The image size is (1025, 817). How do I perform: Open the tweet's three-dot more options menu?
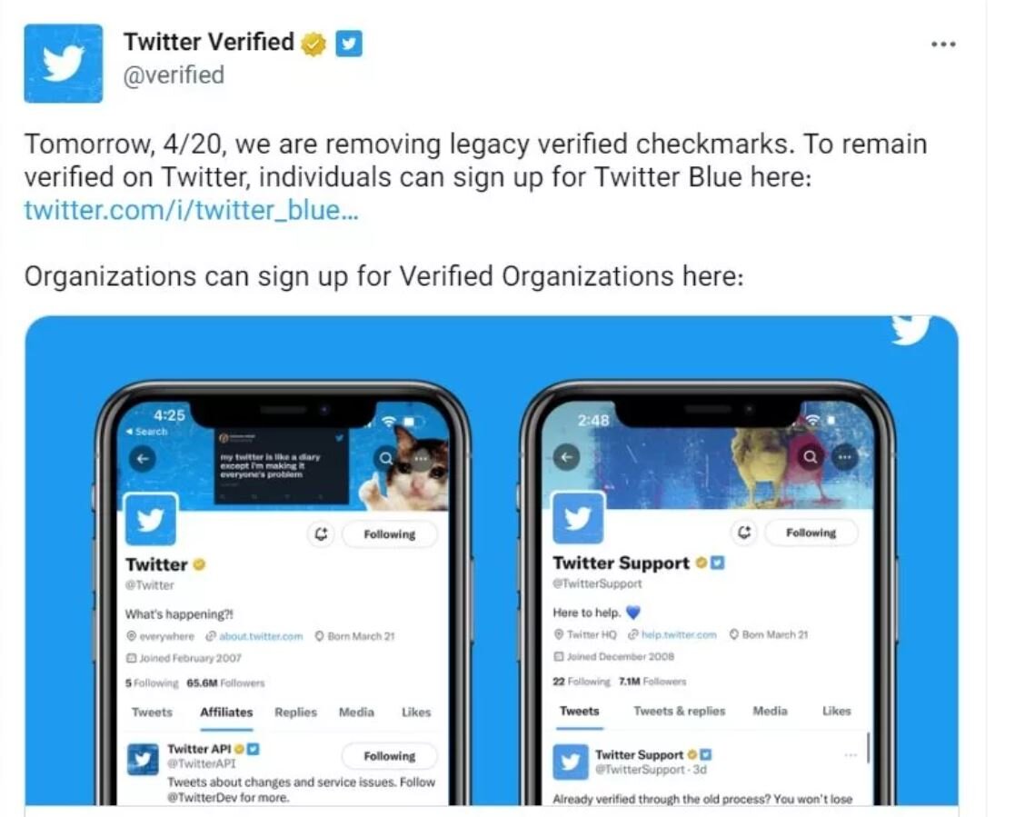[x=943, y=45]
